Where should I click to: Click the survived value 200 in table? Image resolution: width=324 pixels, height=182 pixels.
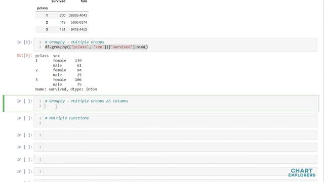click(x=62, y=15)
